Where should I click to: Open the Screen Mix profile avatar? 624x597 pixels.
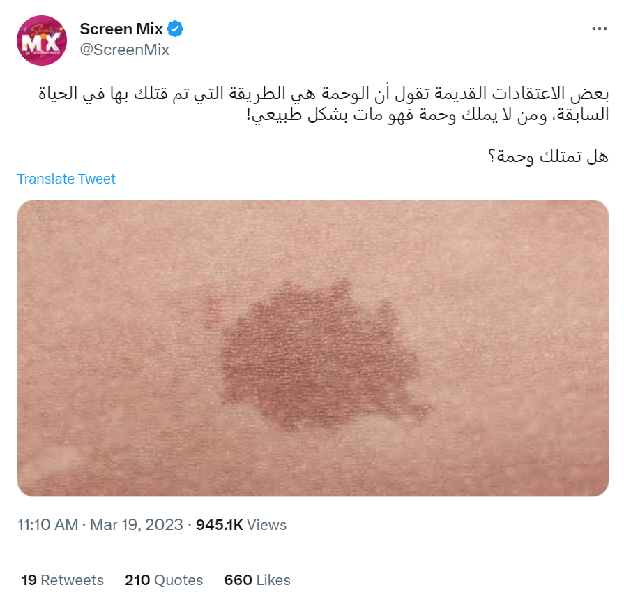[x=42, y=40]
